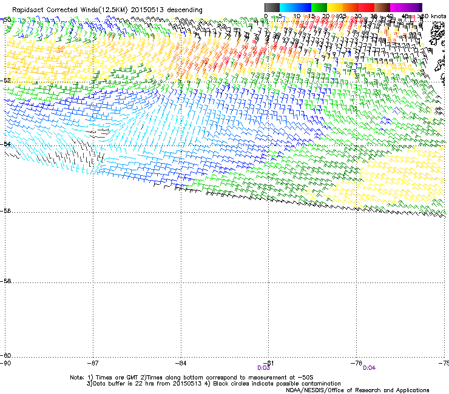The width and height of the screenshot is (449, 394).
Task: Click the '>50 knots' legend label
Action: coord(433,16)
